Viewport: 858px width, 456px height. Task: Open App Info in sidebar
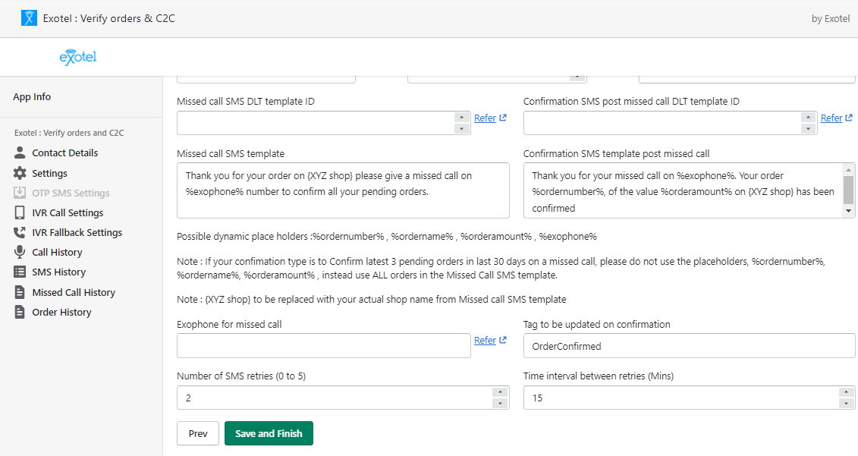point(32,97)
